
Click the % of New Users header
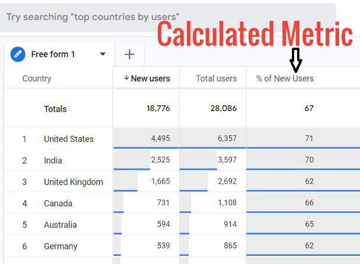[285, 79]
